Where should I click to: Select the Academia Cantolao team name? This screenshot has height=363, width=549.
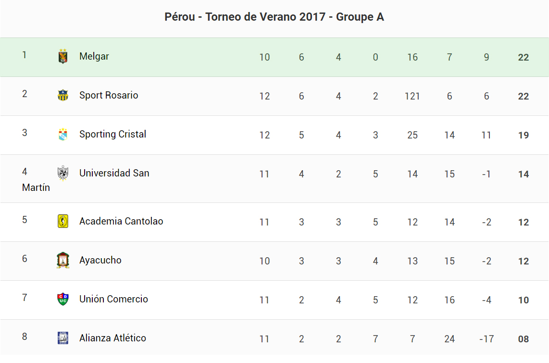[121, 221]
